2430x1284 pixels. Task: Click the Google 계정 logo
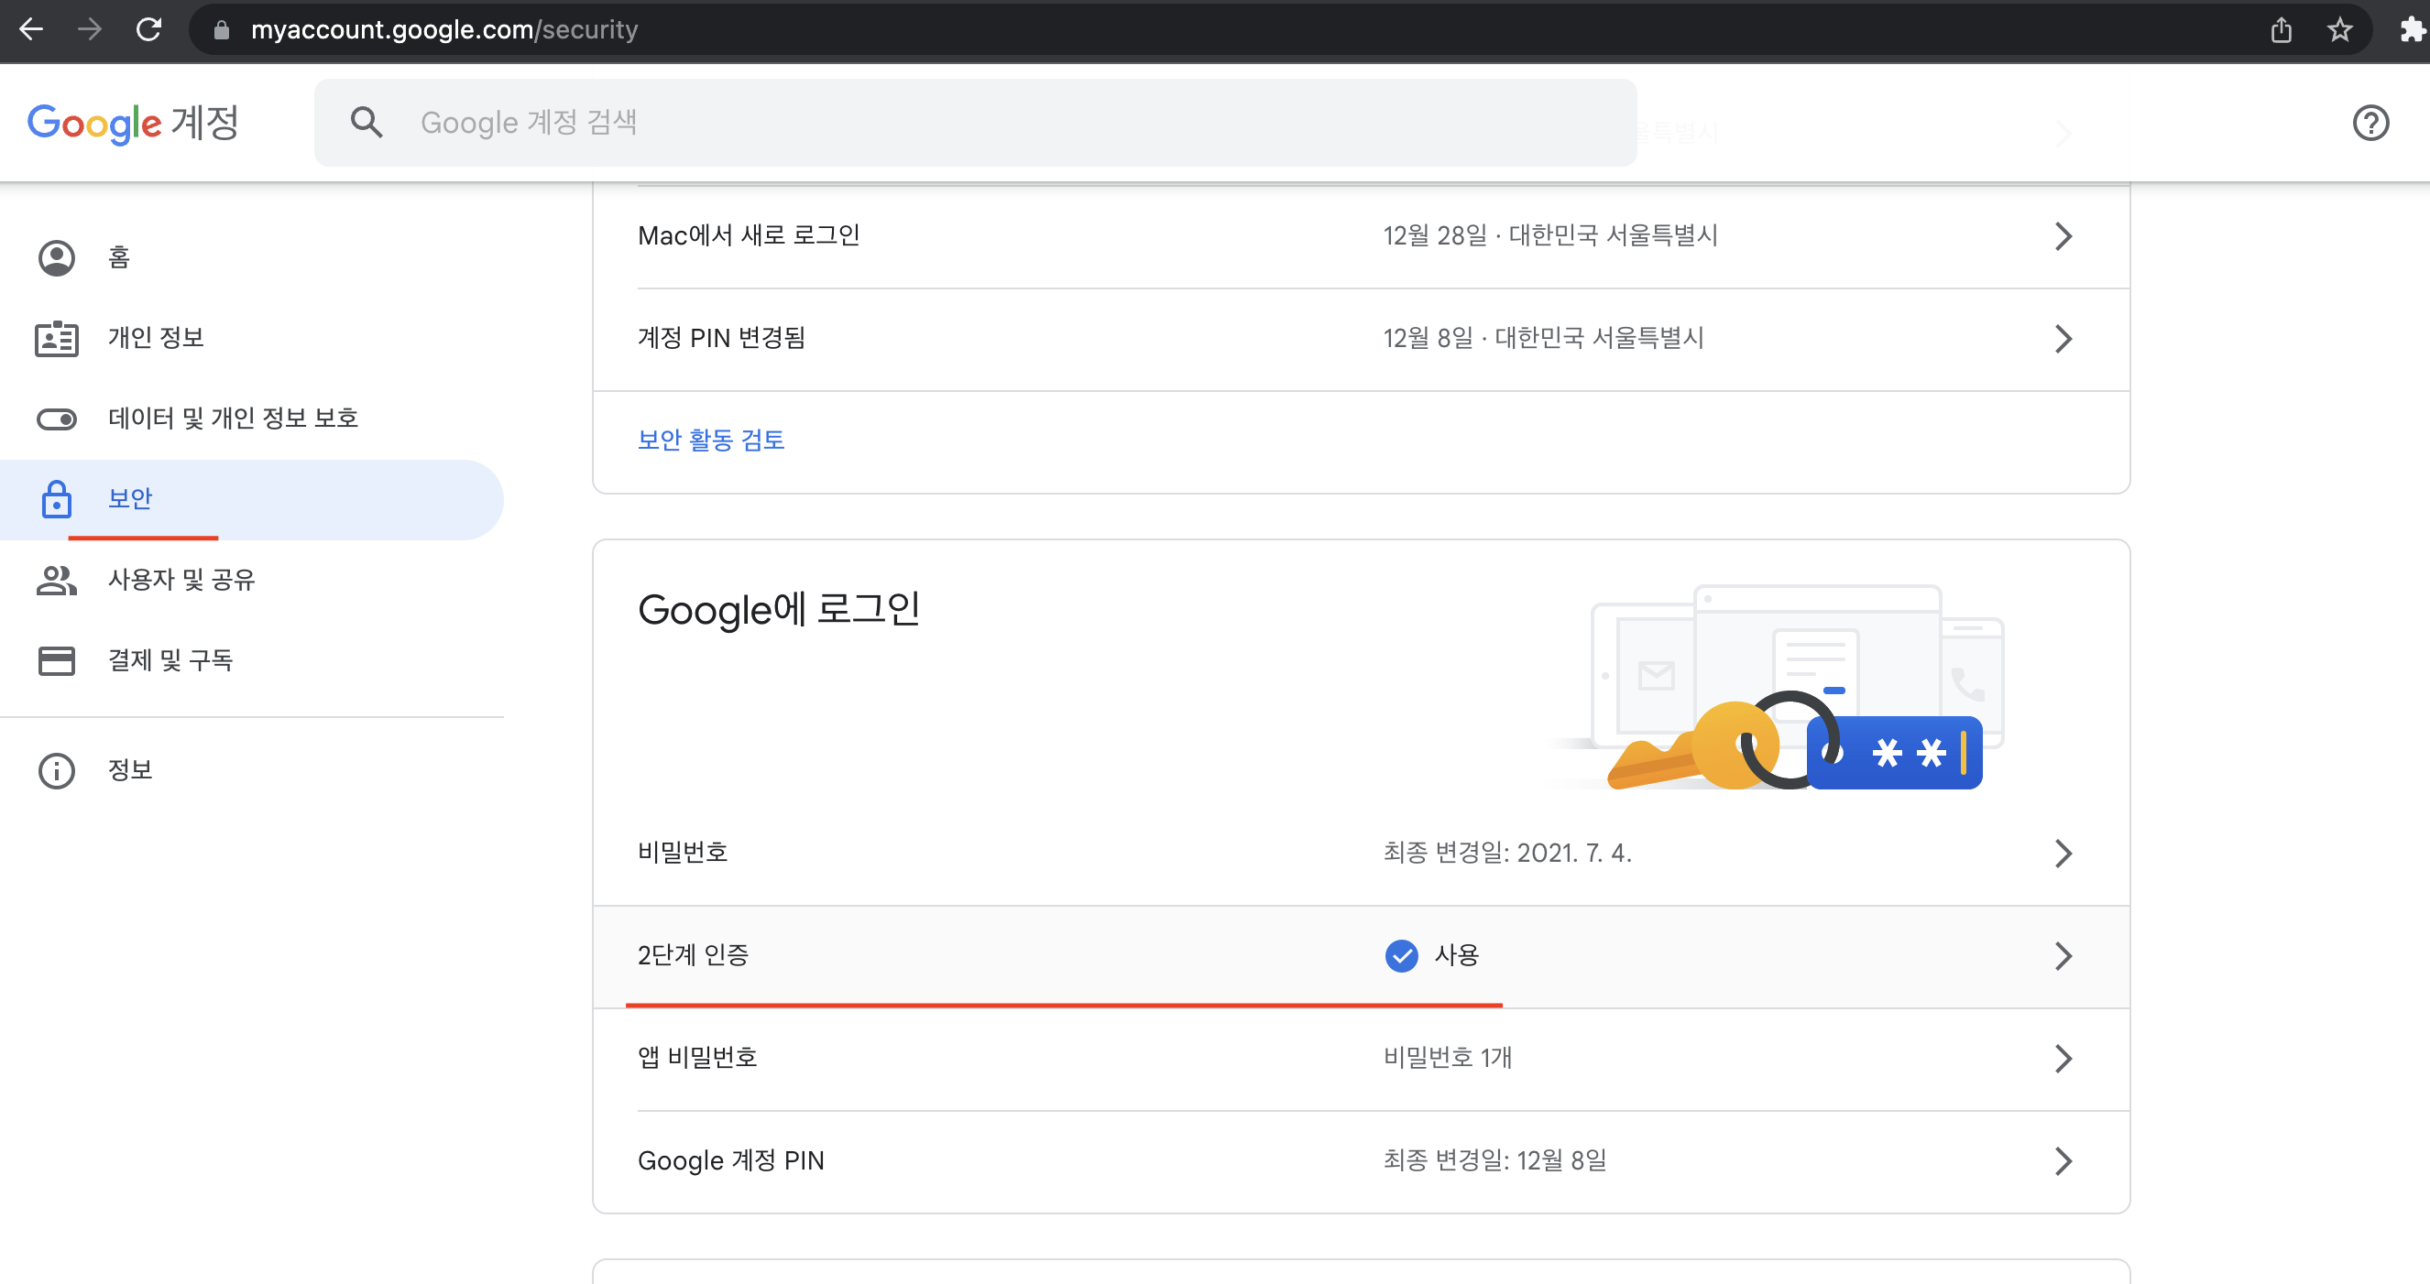[x=133, y=123]
